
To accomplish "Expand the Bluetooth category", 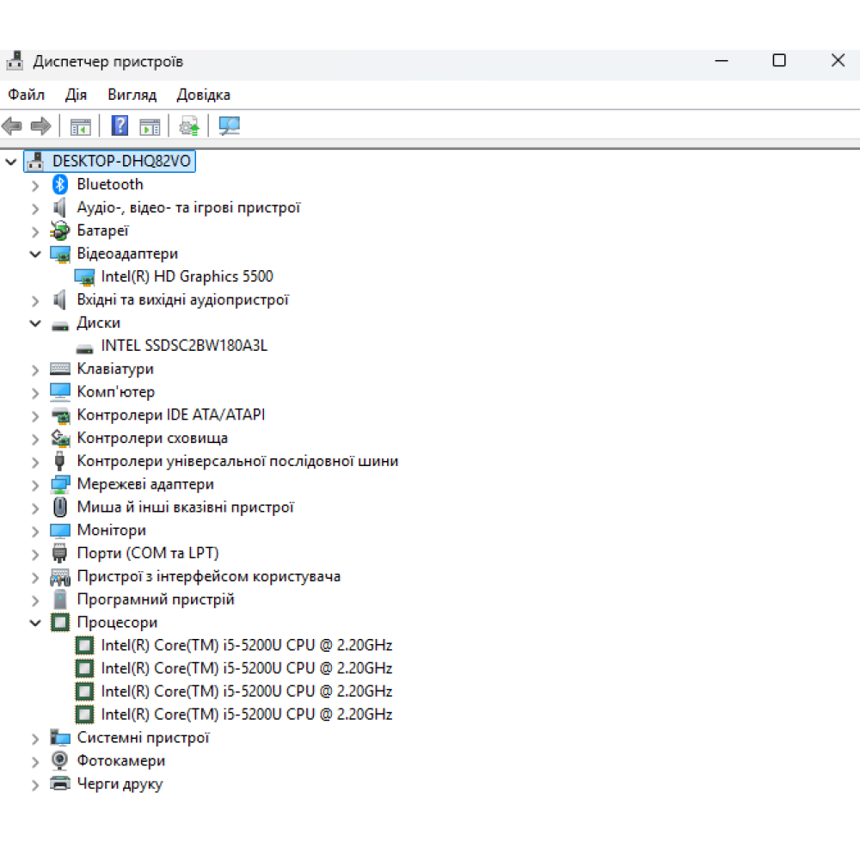I will [x=35, y=185].
